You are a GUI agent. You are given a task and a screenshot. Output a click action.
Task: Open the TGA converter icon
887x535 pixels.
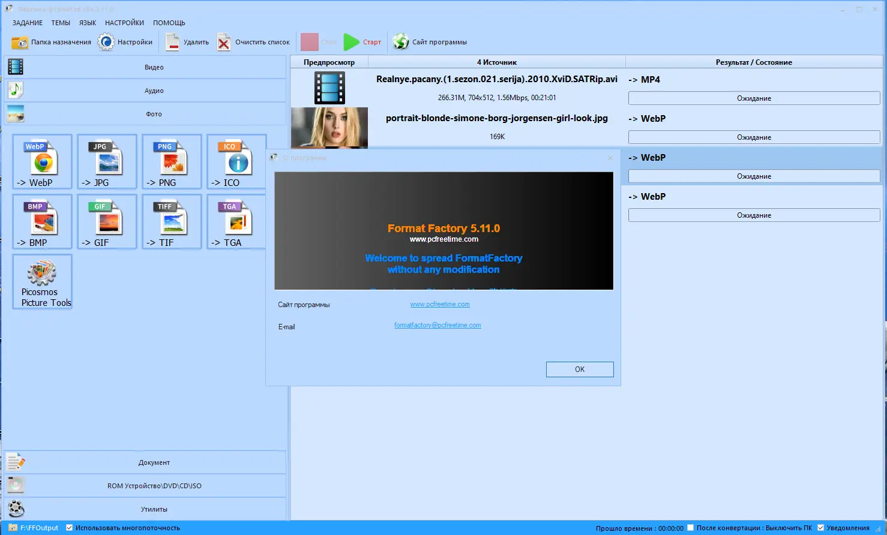[x=236, y=221]
